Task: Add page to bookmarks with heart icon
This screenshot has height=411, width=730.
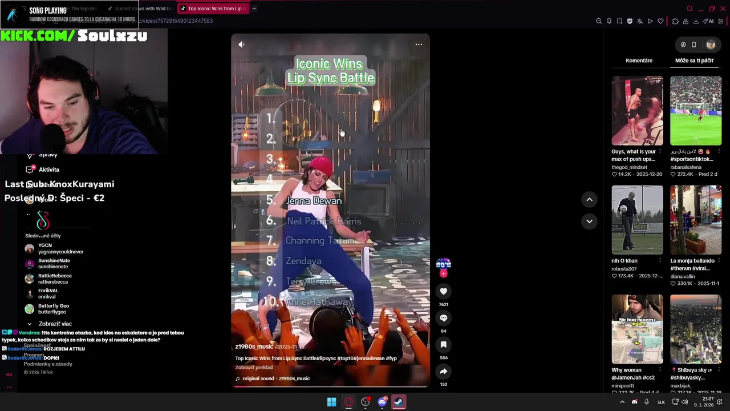Action: pyautogui.click(x=660, y=21)
